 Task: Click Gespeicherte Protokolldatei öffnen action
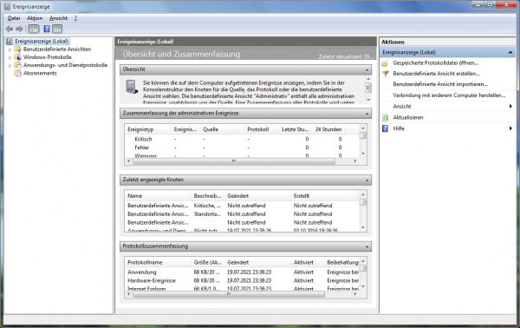pos(435,62)
